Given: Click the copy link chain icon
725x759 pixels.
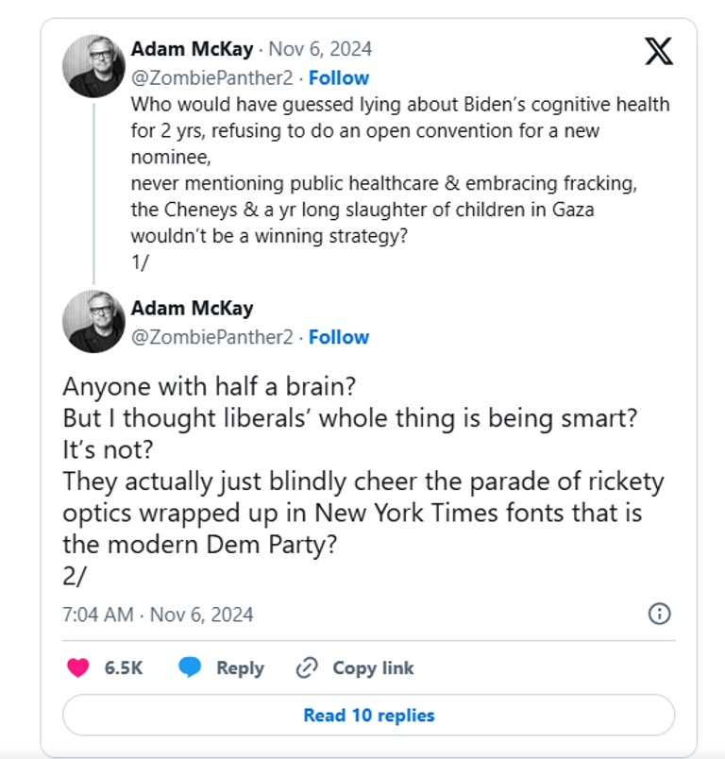Looking at the screenshot, I should pos(306,667).
